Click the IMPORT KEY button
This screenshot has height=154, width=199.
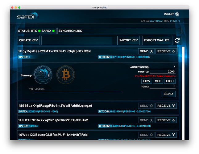coord(128,40)
